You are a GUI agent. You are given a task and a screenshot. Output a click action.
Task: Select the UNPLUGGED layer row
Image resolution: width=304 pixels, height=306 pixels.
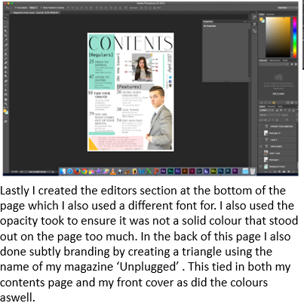(x=278, y=146)
